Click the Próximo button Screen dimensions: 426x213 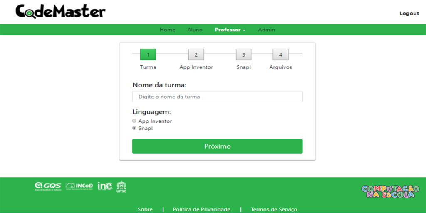217,146
